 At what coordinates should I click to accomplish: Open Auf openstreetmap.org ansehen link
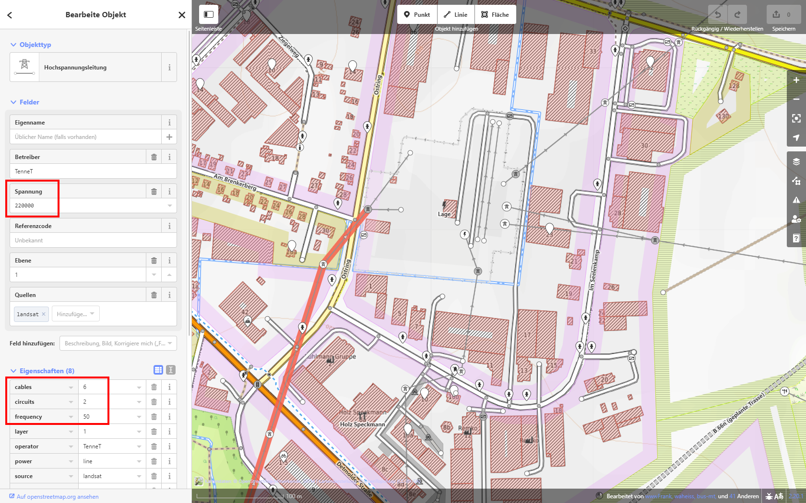coord(54,496)
